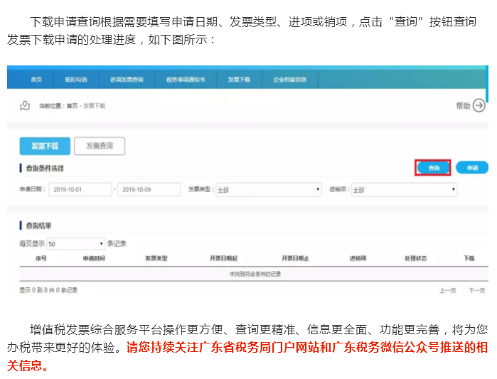Screen dimensions: 497x379
Task: Click the 下一页 pagination link
Action: point(476,290)
